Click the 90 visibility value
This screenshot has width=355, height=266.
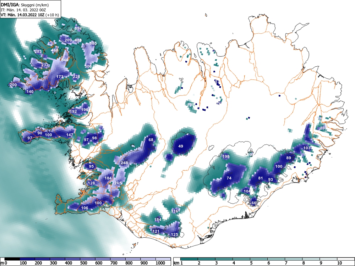[x=40, y=133]
